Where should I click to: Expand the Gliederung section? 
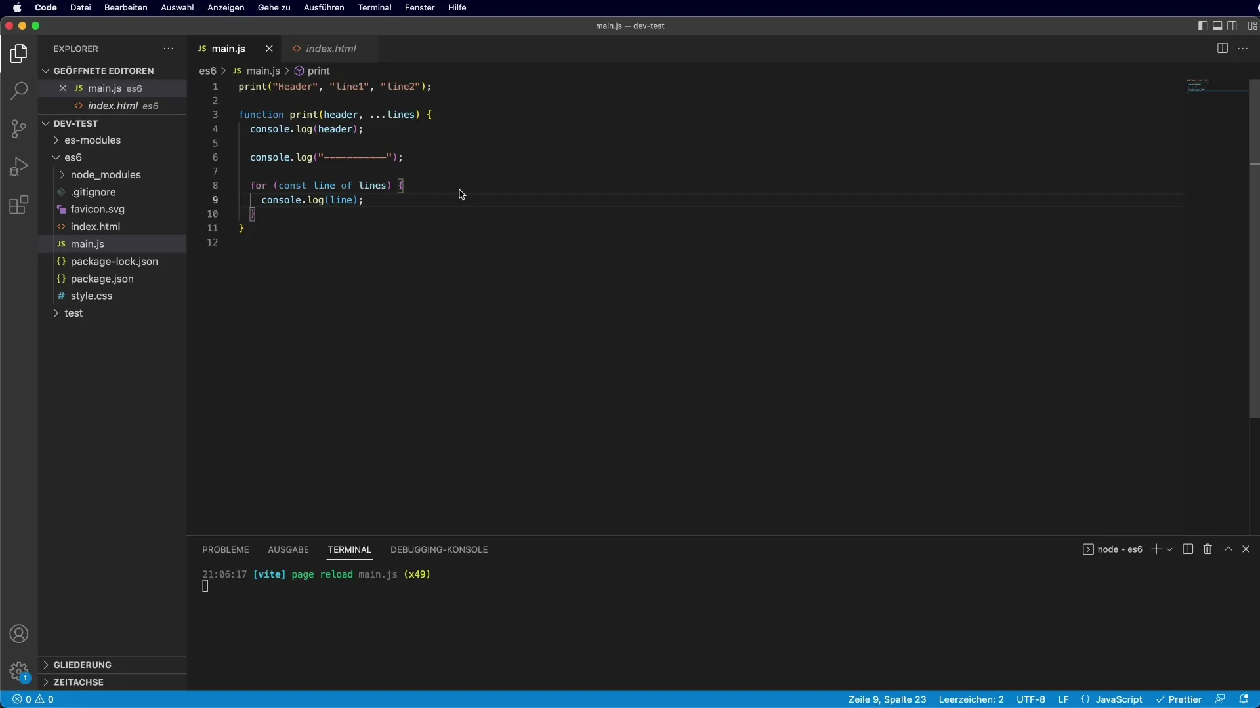click(112, 665)
